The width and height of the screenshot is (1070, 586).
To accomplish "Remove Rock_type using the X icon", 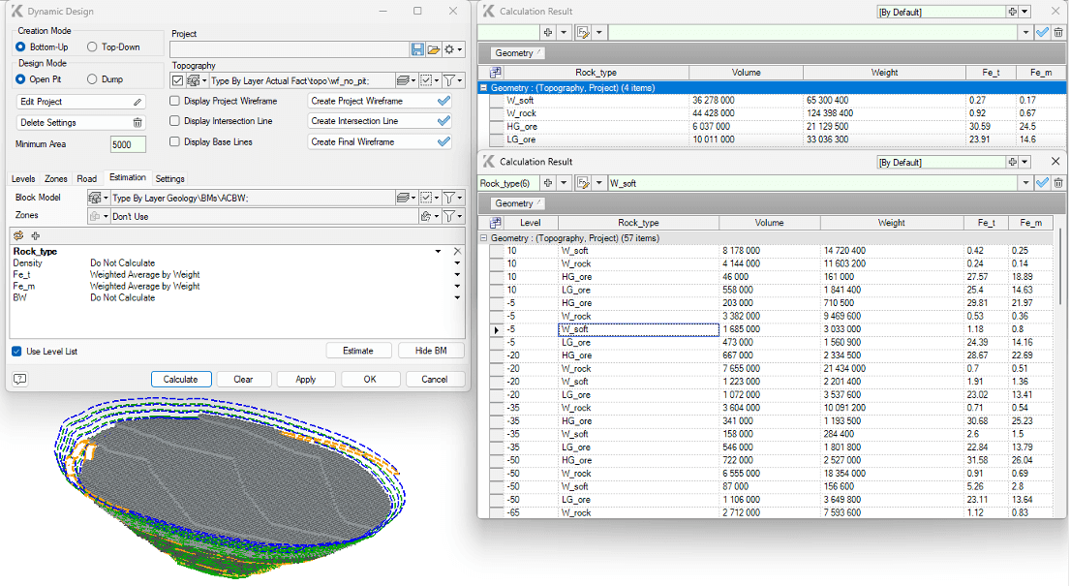I will pyautogui.click(x=456, y=250).
